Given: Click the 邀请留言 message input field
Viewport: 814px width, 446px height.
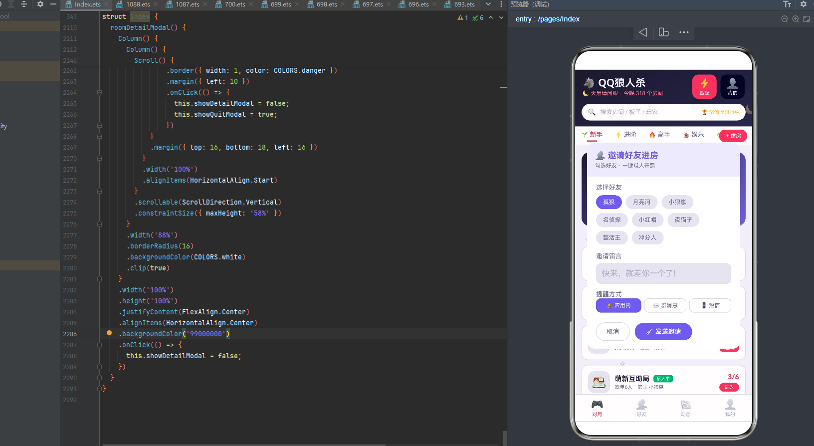Looking at the screenshot, I should point(663,273).
